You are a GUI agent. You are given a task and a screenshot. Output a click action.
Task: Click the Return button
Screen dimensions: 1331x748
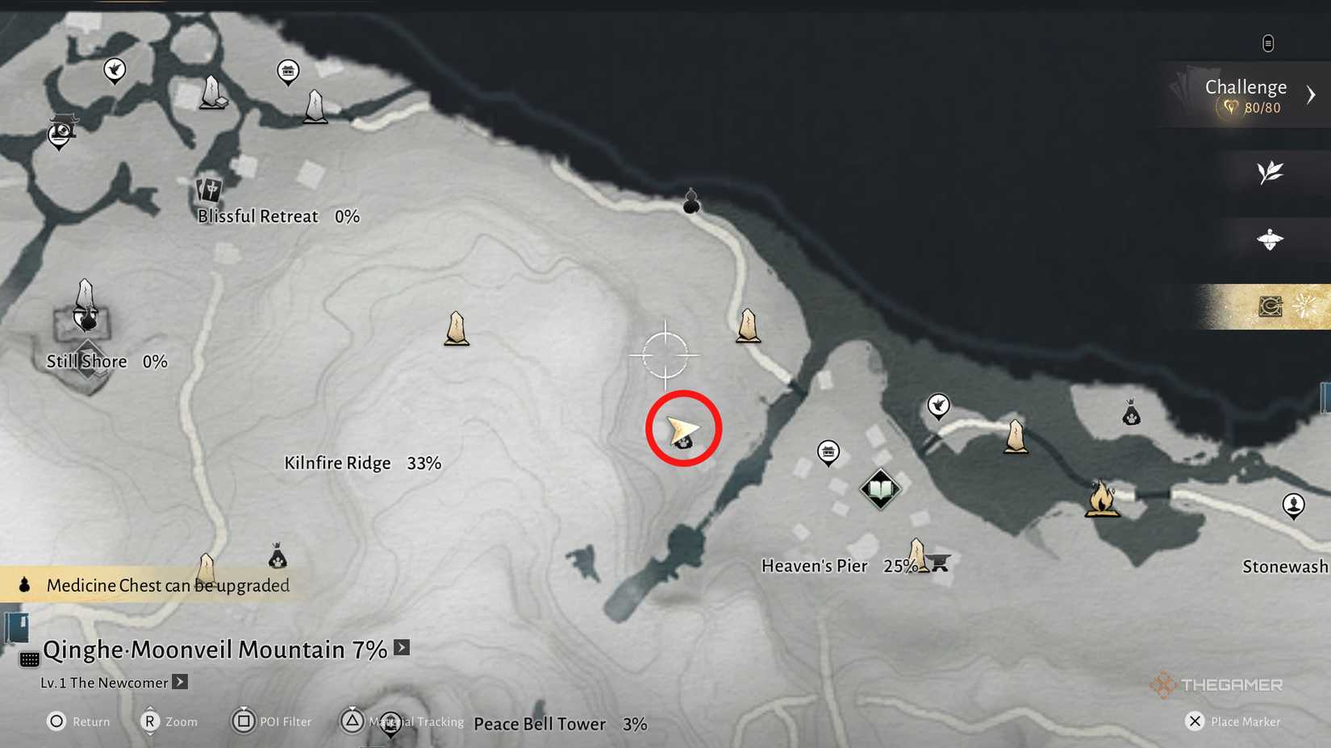pyautogui.click(x=78, y=721)
